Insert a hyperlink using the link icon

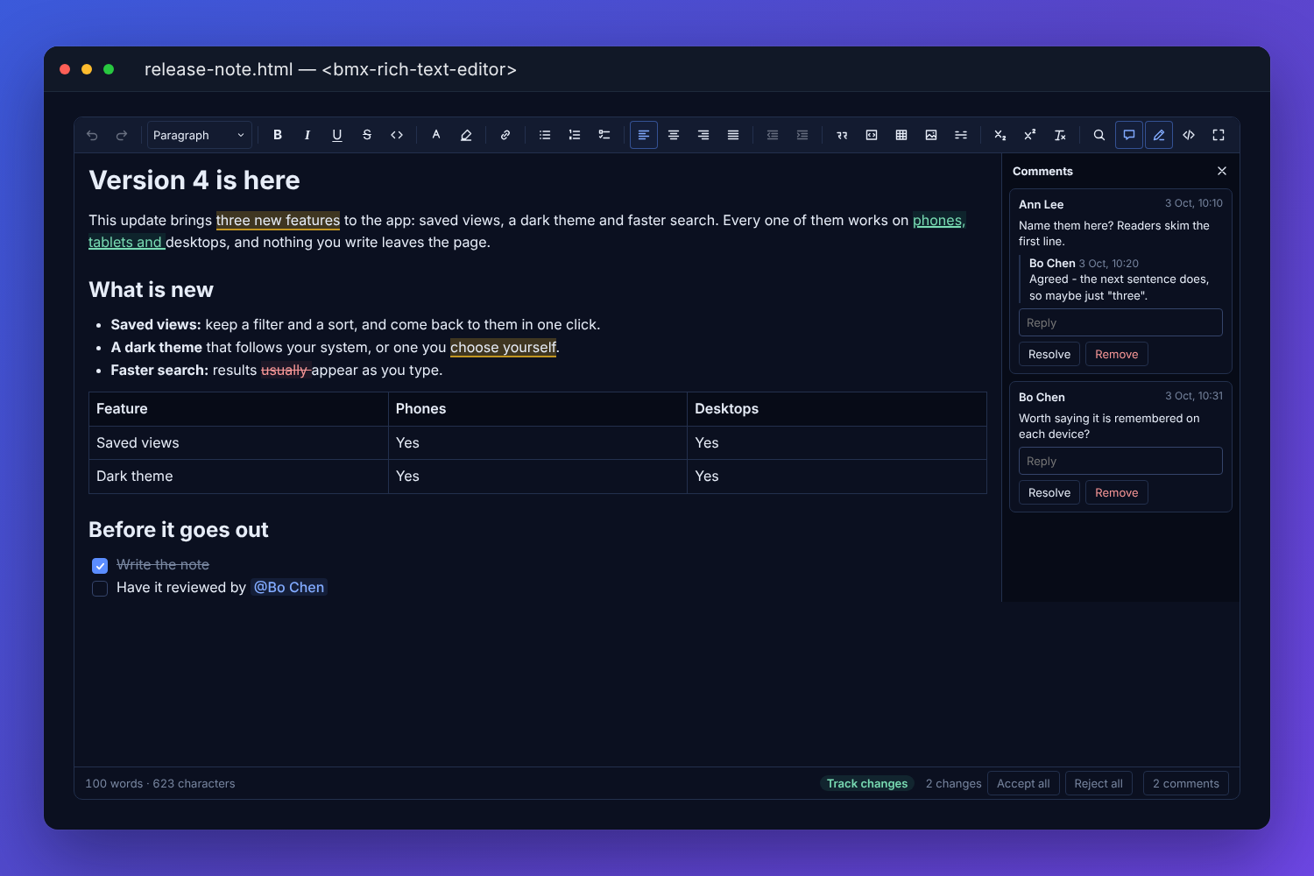[x=505, y=135]
